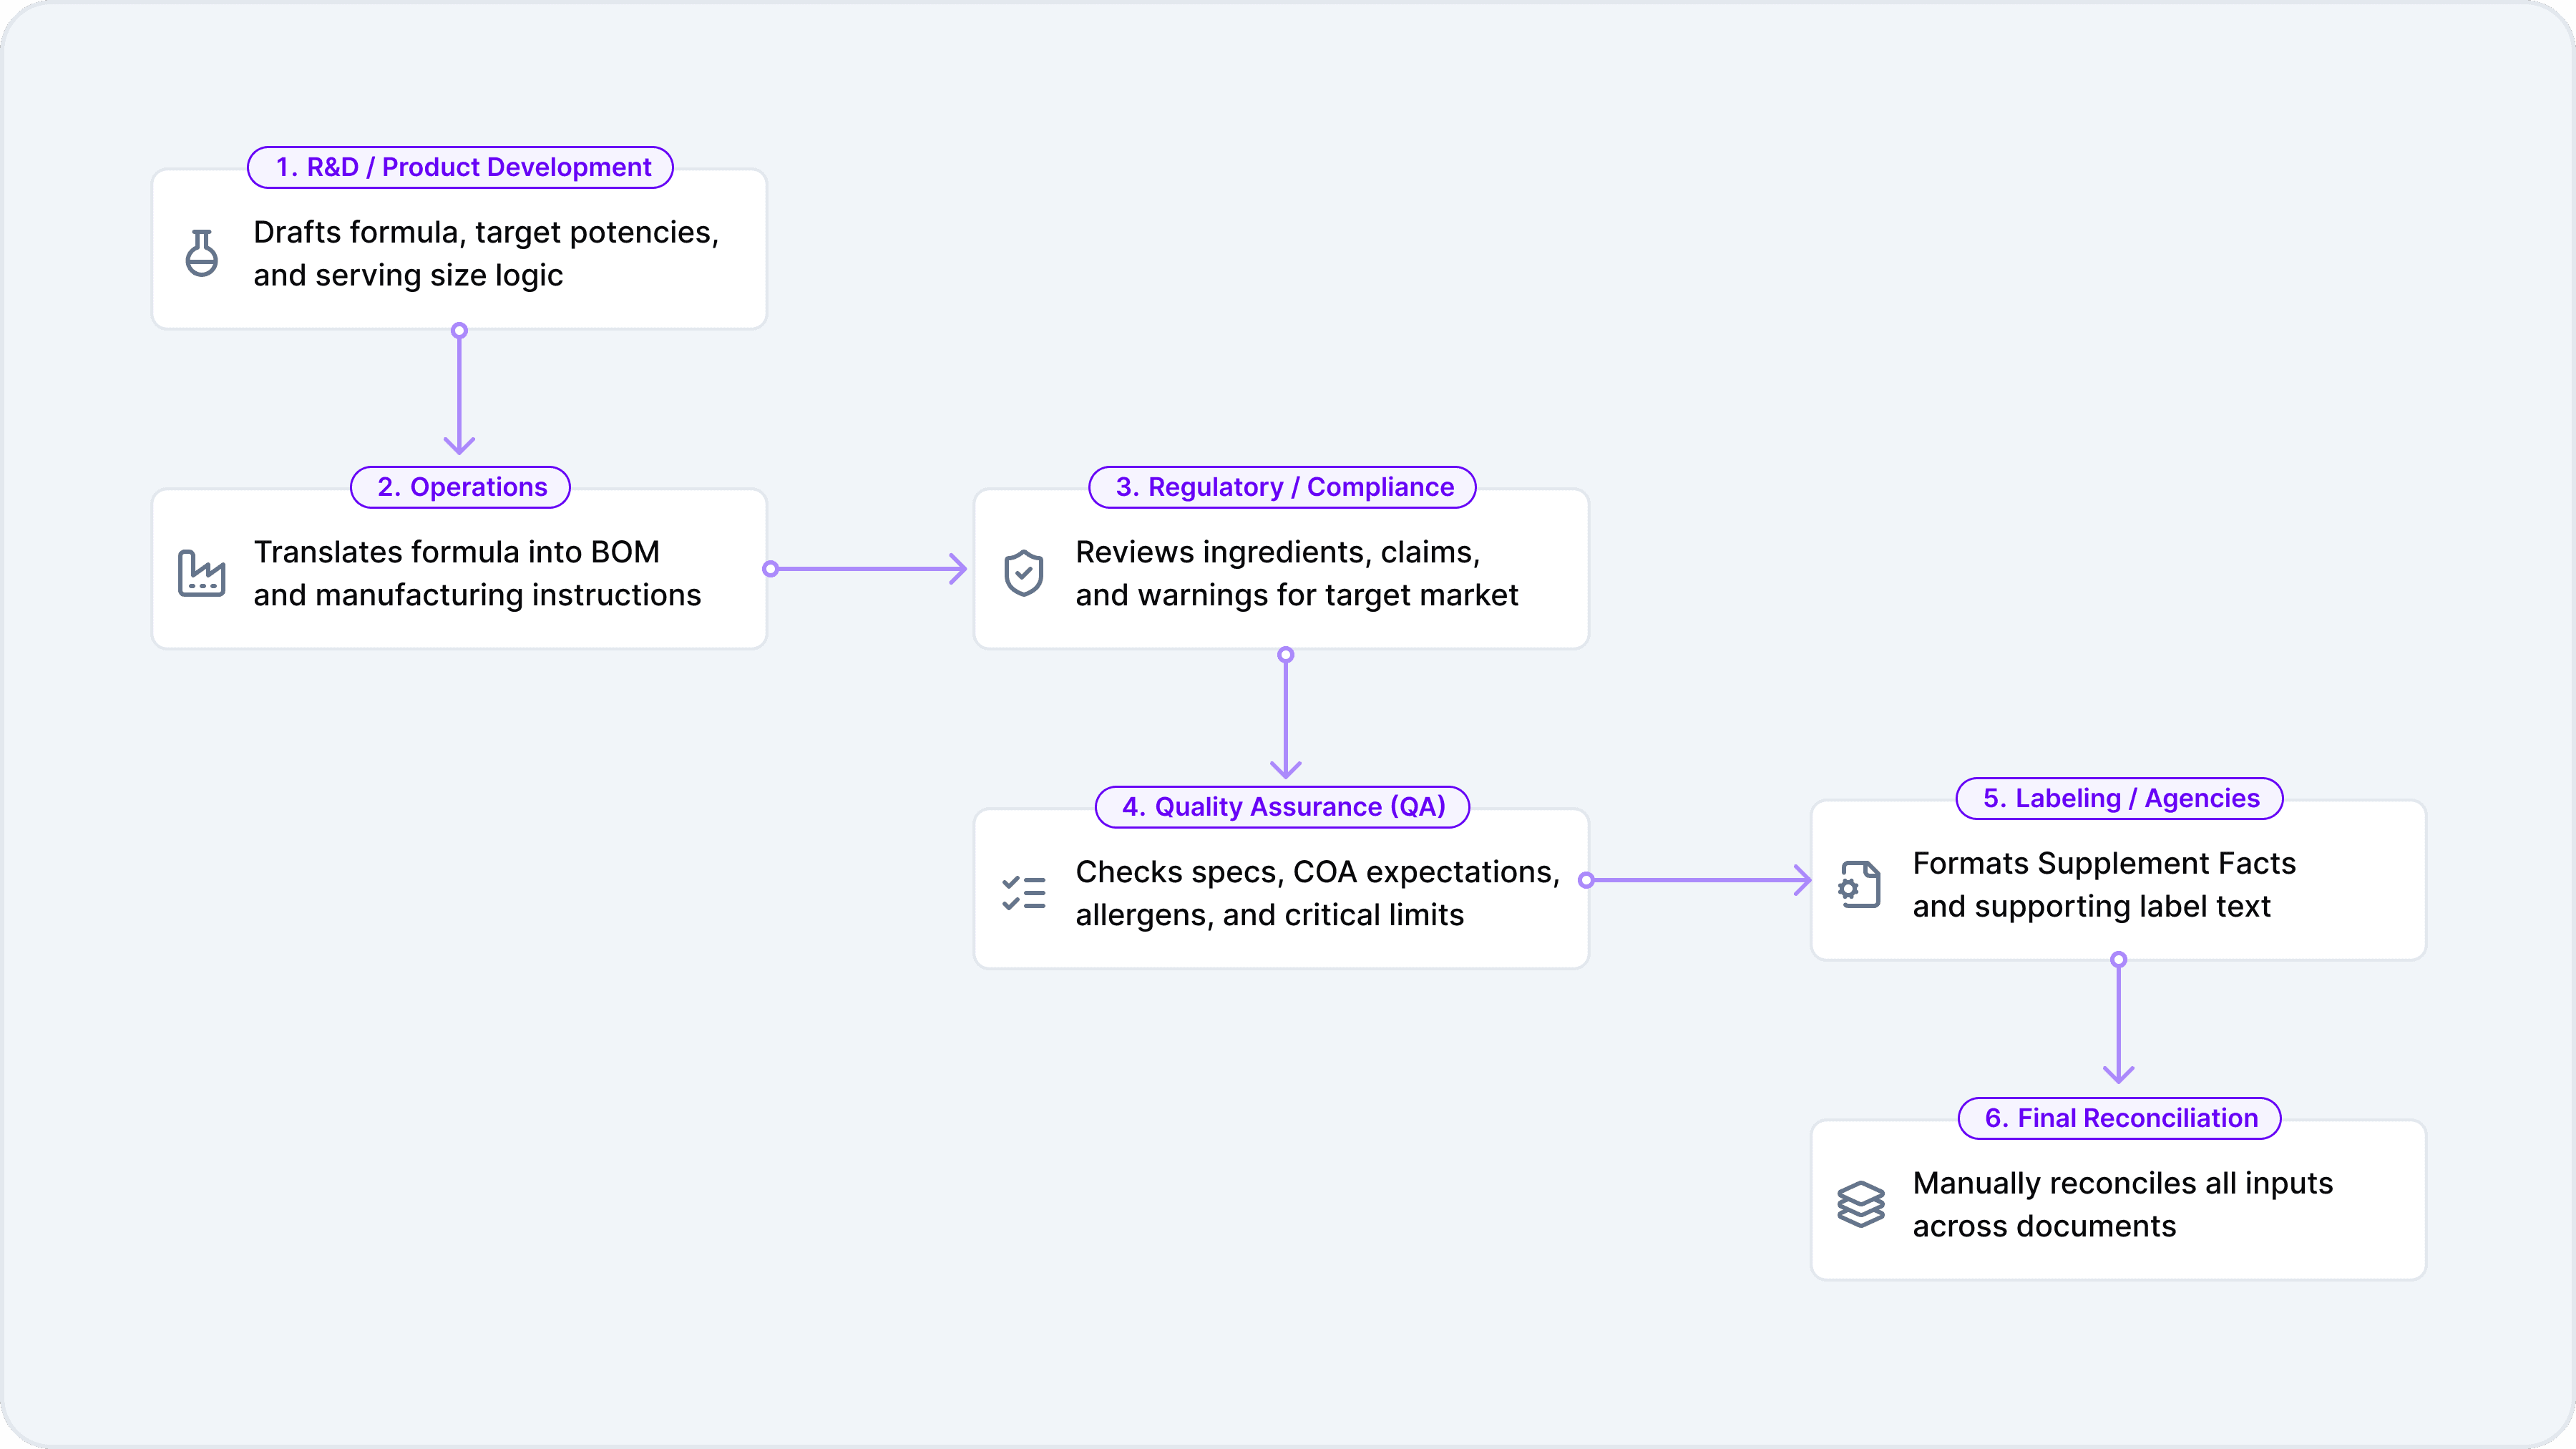
Task: Click the flask icon in R&D card
Action: (201, 253)
